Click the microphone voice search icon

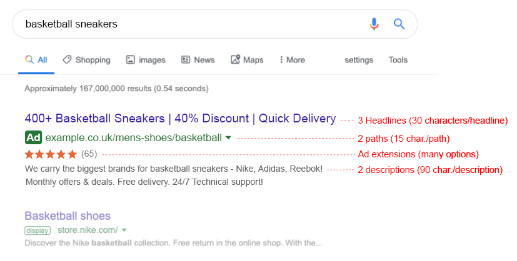[x=374, y=24]
